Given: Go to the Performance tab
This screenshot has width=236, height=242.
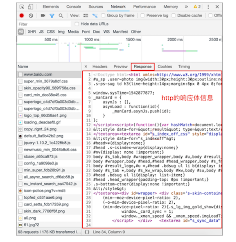Looking at the screenshot, I should [144, 7].
